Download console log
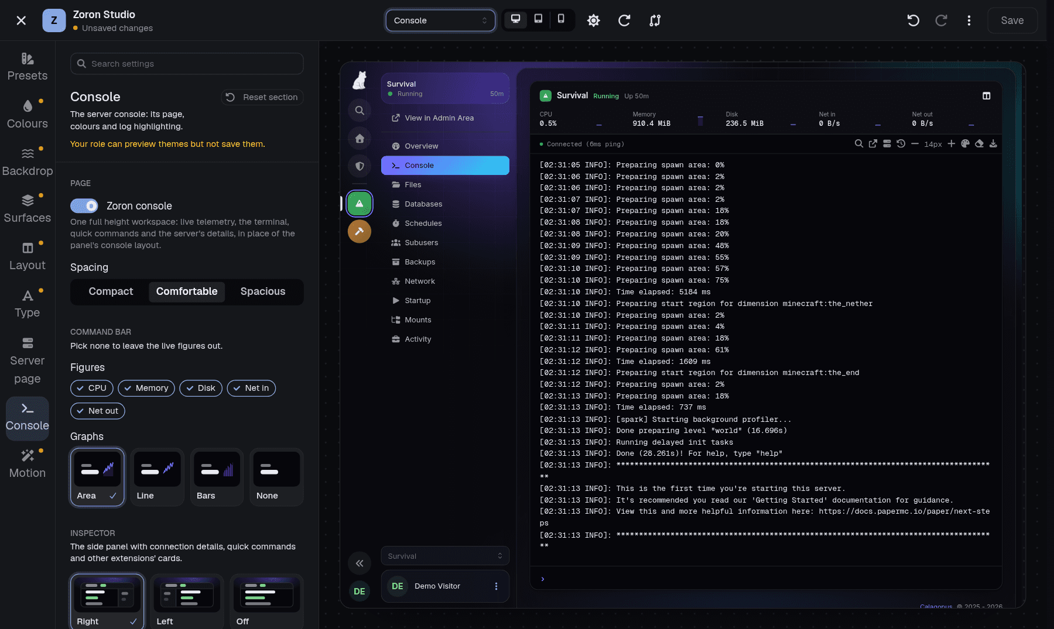The height and width of the screenshot is (629, 1054). click(993, 144)
